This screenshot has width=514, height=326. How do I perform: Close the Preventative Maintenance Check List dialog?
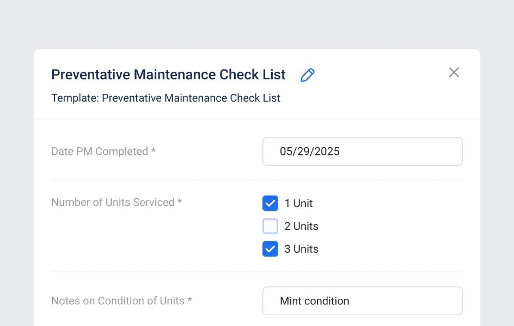454,72
